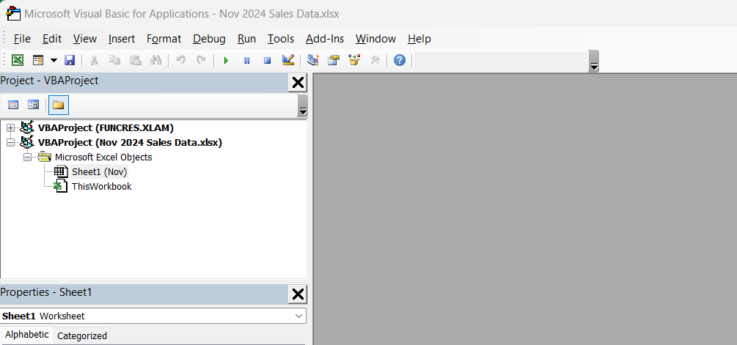
Task: Open the Edit menu
Action: click(x=52, y=39)
